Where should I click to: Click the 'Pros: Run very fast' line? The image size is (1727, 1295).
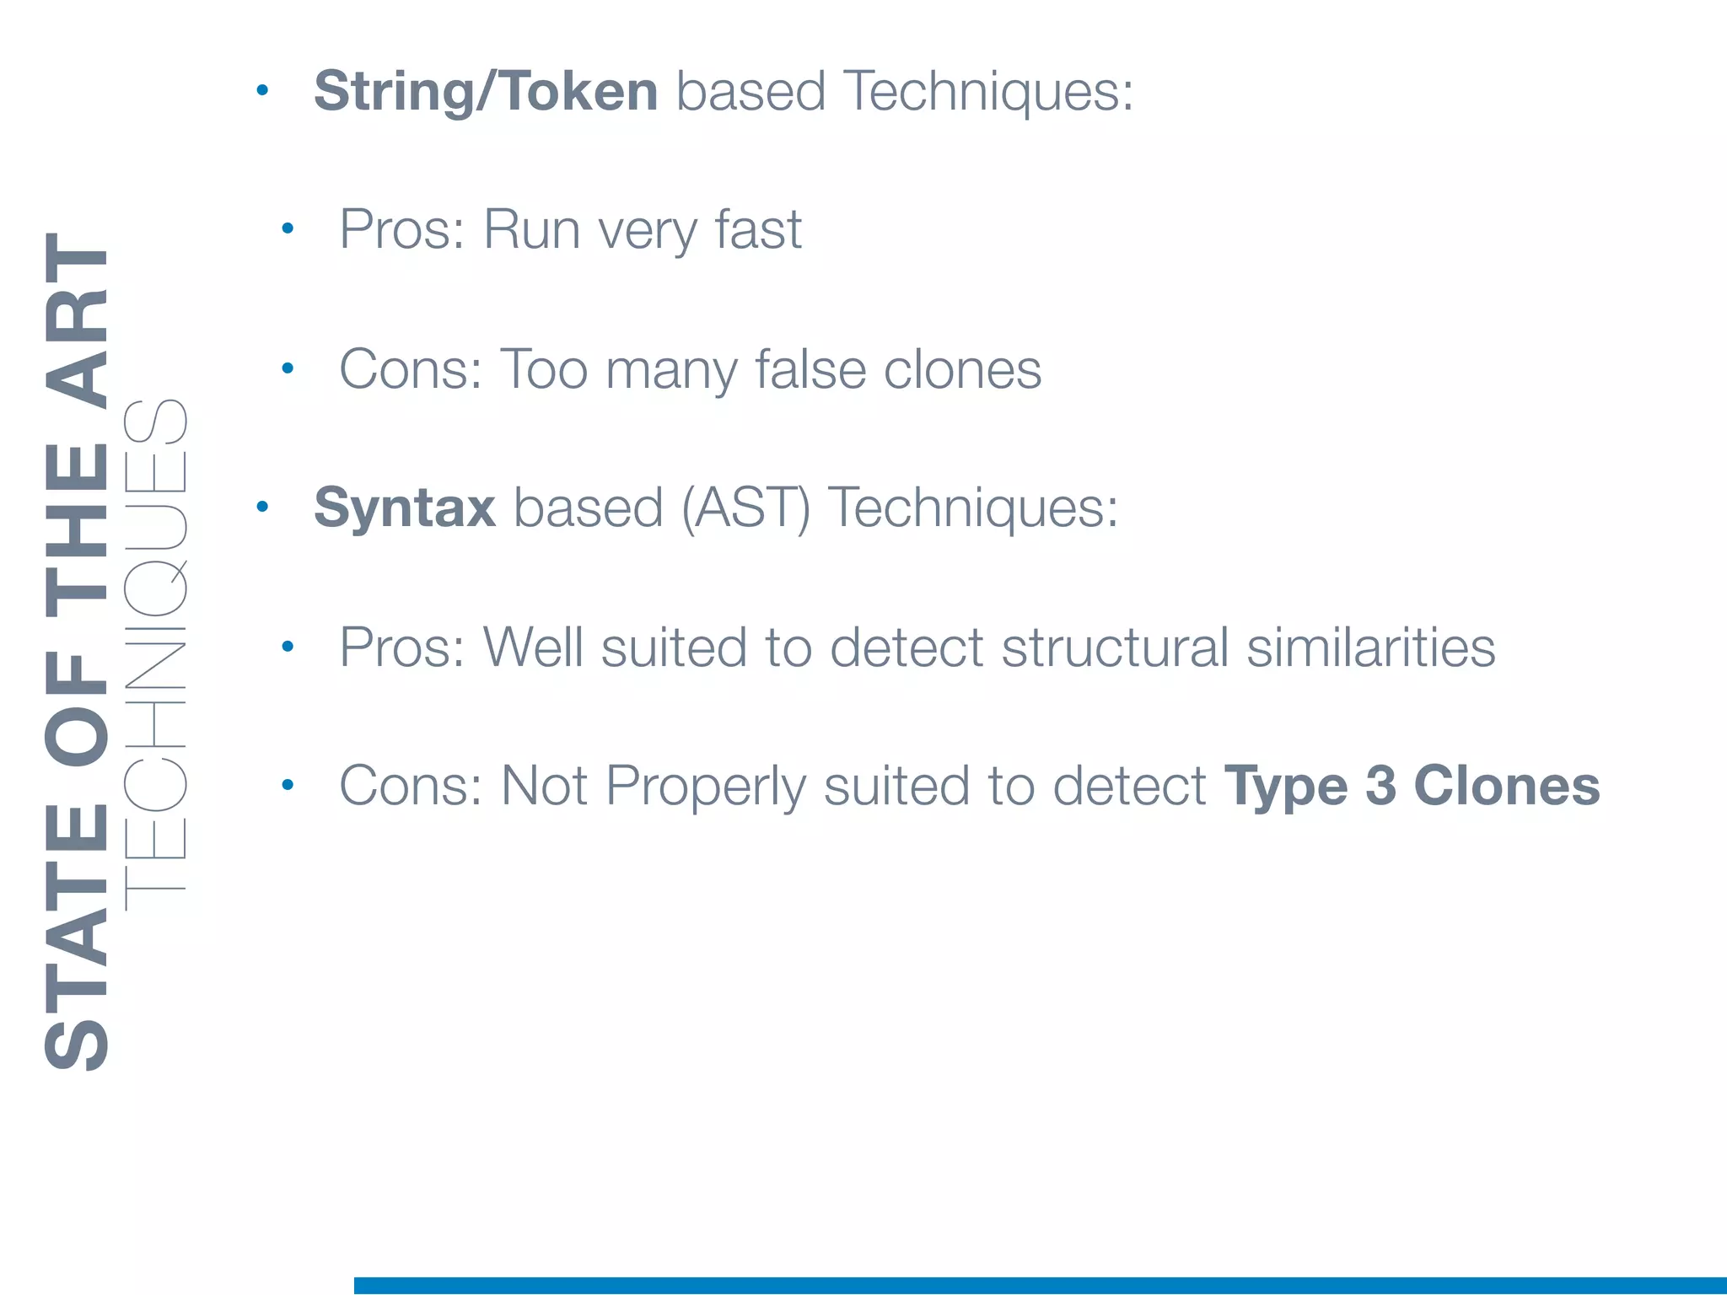[570, 229]
